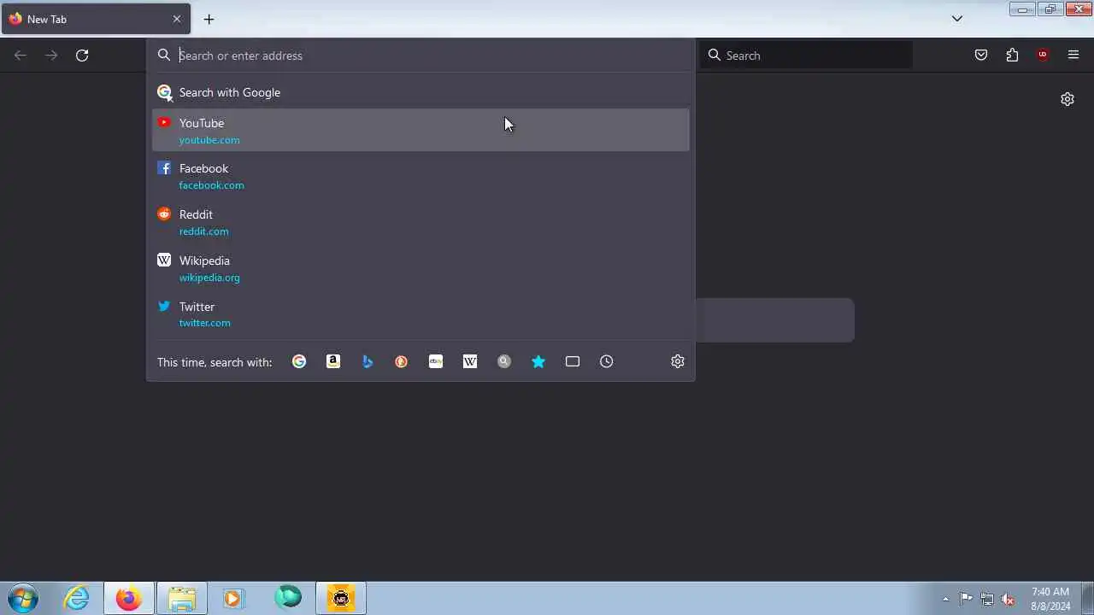Click the wikipedia.org URL text
The width and height of the screenshot is (1094, 615).
click(x=209, y=278)
